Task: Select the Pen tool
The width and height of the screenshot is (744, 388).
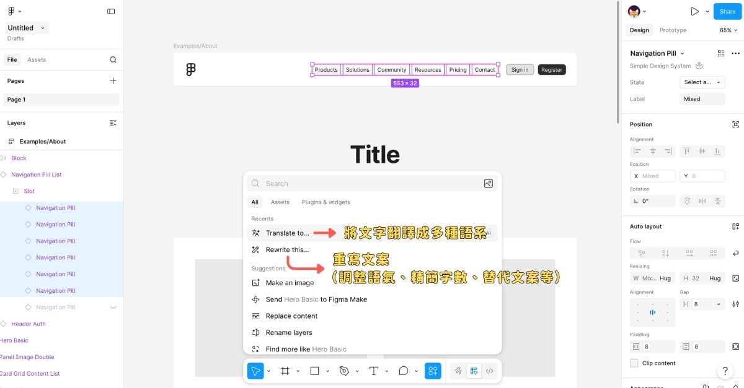Action: pyautogui.click(x=344, y=371)
